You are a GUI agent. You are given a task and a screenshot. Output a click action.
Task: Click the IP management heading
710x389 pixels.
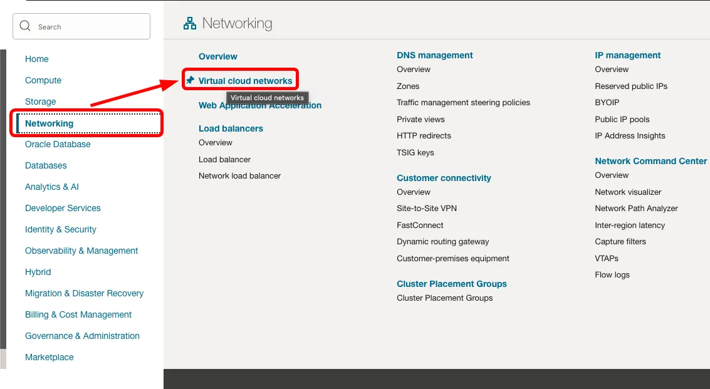point(627,54)
